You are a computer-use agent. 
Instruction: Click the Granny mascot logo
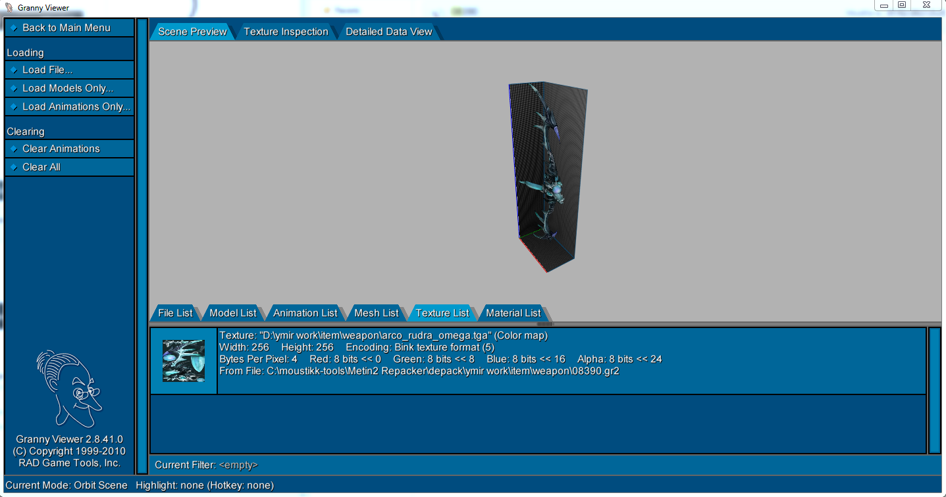click(68, 389)
